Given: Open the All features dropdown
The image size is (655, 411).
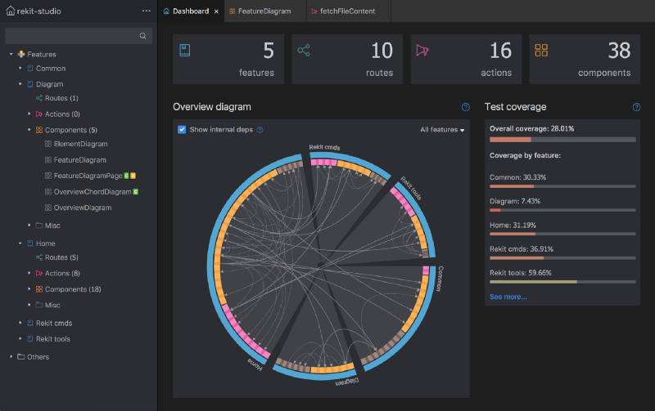Looking at the screenshot, I should [442, 130].
